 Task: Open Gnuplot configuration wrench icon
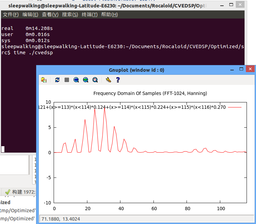coord(108,80)
